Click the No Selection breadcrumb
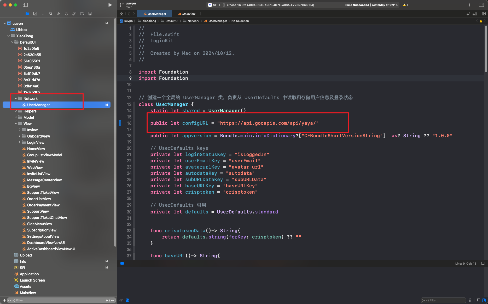This screenshot has width=488, height=304. 240,21
